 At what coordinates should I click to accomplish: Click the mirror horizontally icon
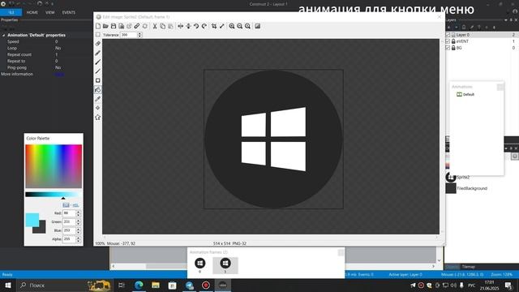coord(180,26)
